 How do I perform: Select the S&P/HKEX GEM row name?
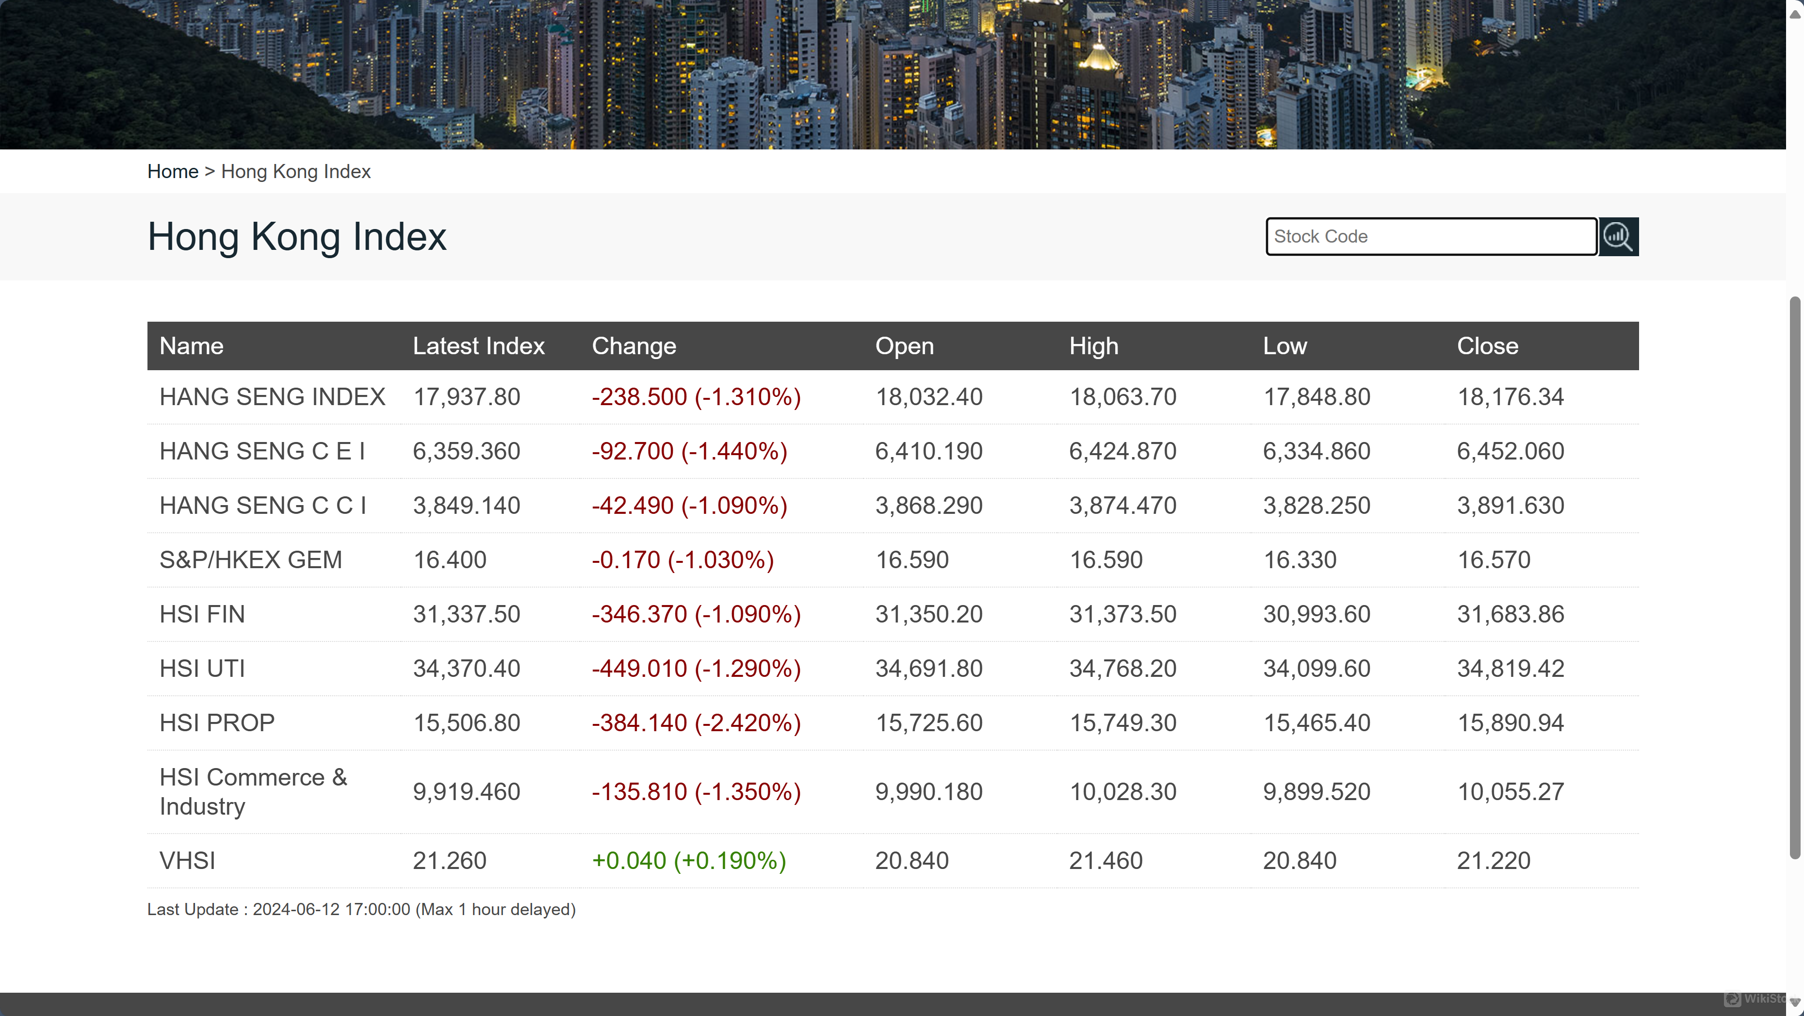click(x=251, y=560)
